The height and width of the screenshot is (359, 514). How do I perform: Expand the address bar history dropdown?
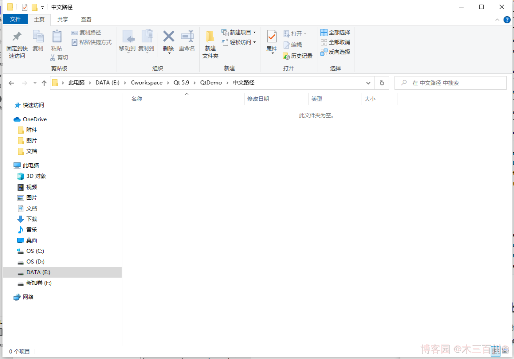(368, 82)
